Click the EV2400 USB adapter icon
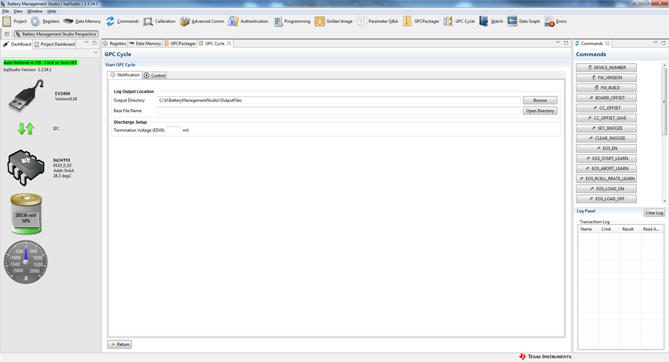This screenshot has width=669, height=362. 26,96
